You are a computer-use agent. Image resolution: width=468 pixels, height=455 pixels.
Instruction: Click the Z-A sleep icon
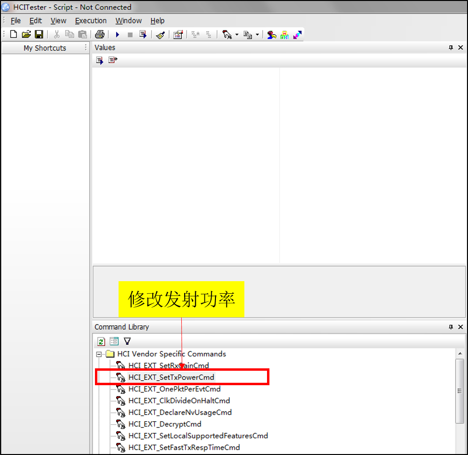pos(195,35)
